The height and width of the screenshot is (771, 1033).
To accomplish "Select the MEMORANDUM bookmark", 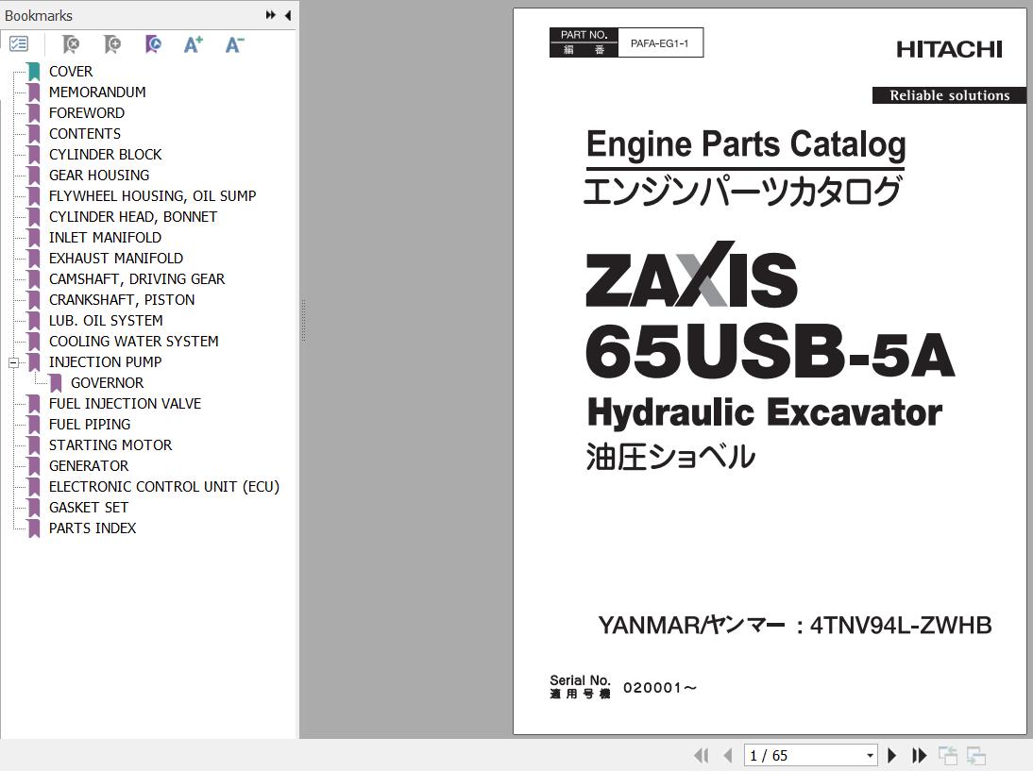I will pos(97,92).
